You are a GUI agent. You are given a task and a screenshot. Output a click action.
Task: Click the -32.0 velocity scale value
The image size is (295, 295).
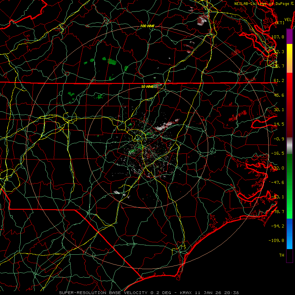click(278, 168)
